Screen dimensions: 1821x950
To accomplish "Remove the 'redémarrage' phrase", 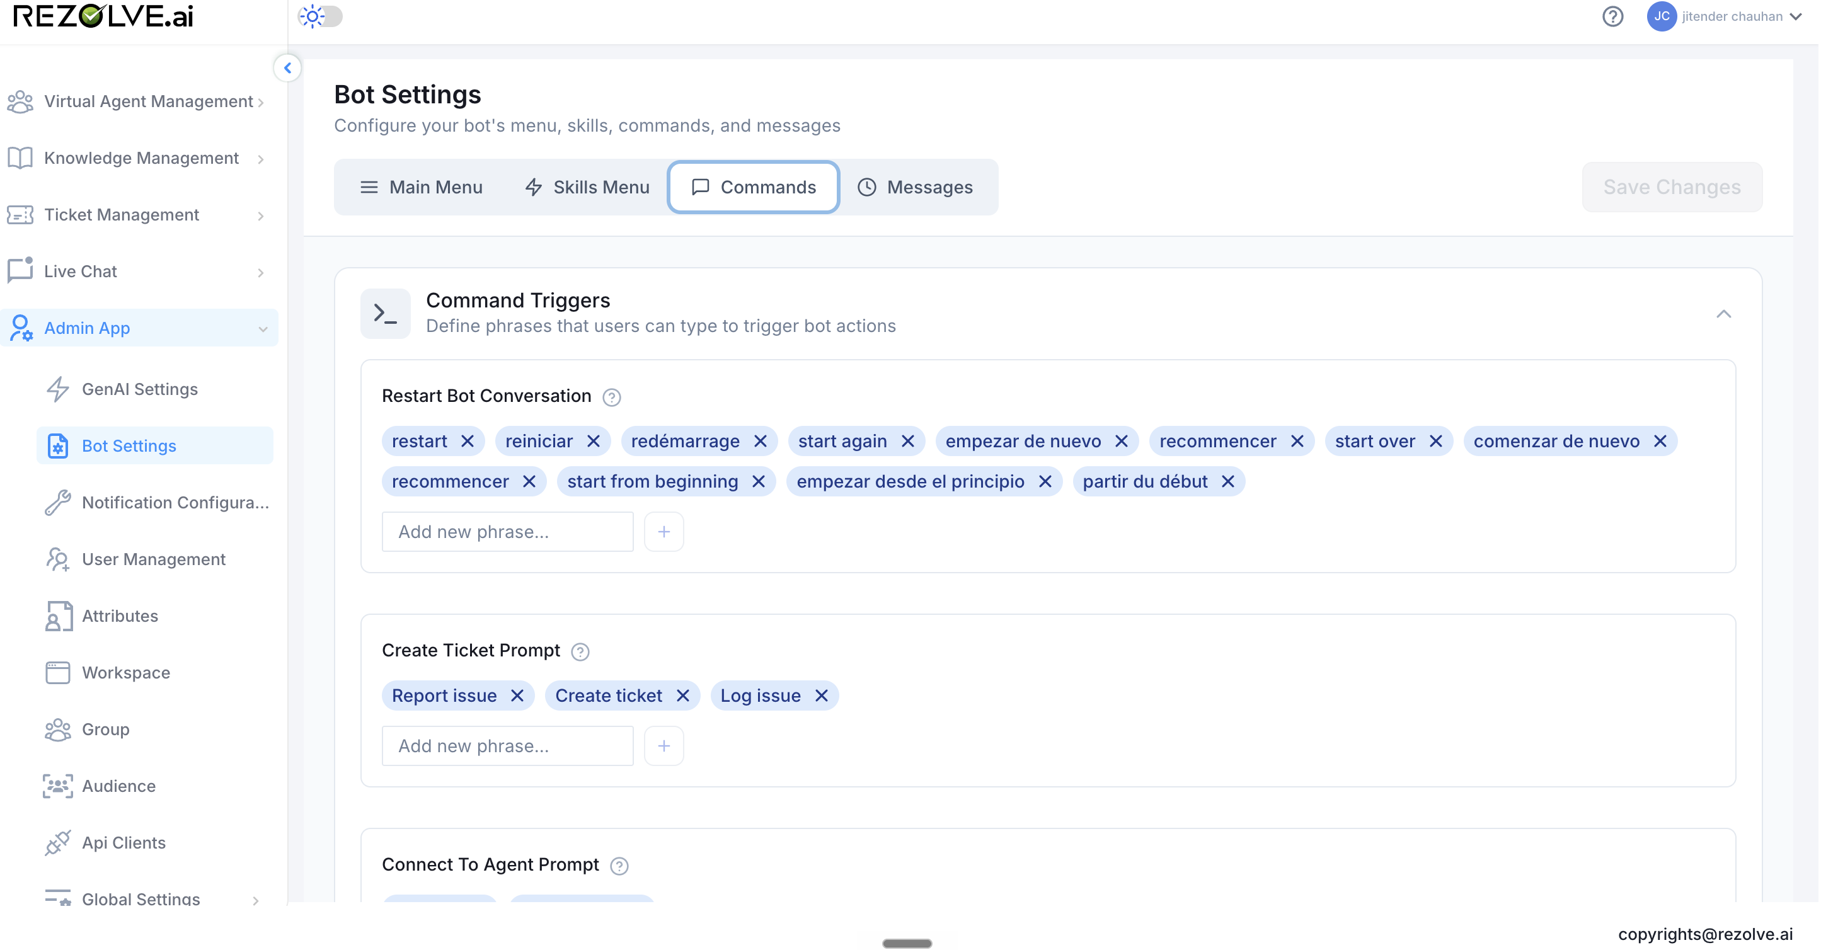I will [x=760, y=441].
